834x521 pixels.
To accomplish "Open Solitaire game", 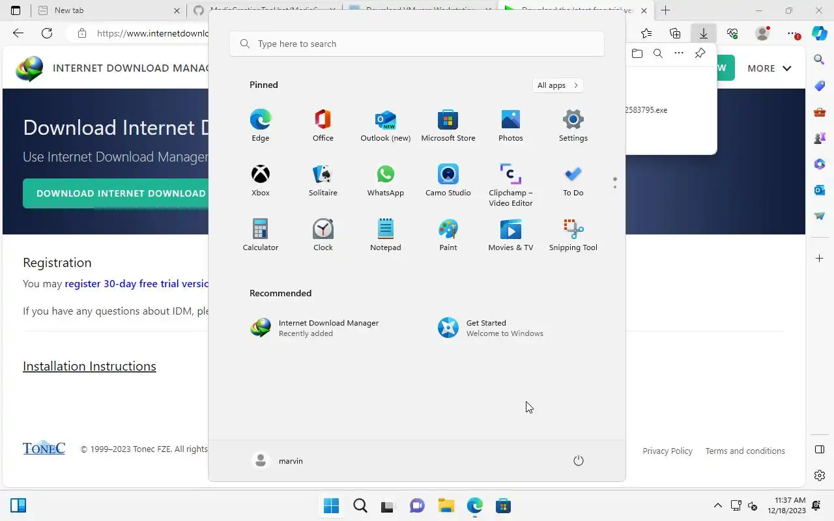I will [323, 180].
